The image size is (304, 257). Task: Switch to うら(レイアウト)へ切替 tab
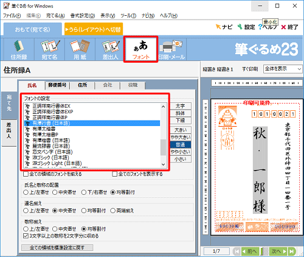[94, 30]
